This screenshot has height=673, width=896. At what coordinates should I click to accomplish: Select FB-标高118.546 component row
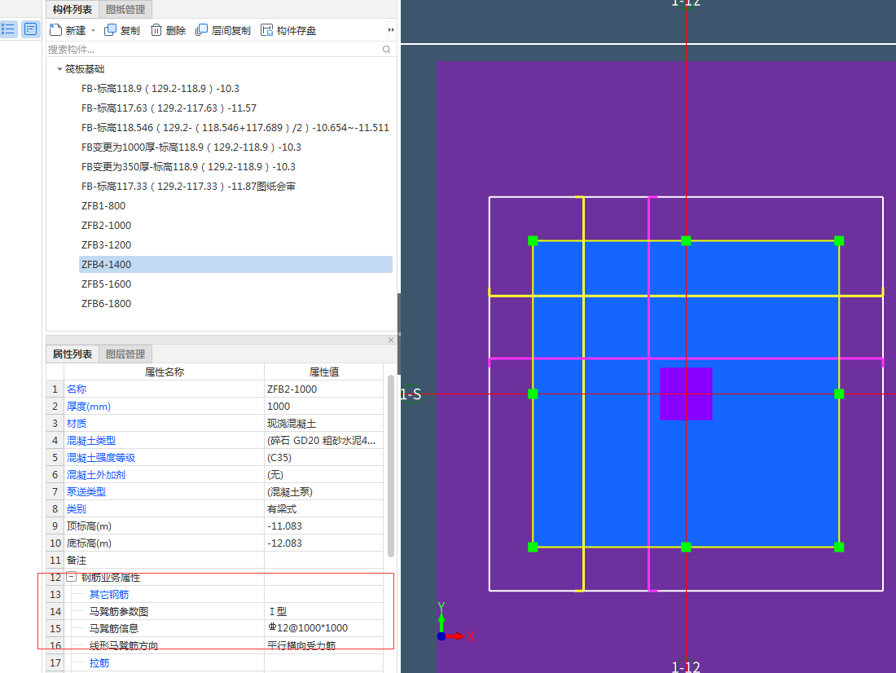pyautogui.click(x=235, y=127)
